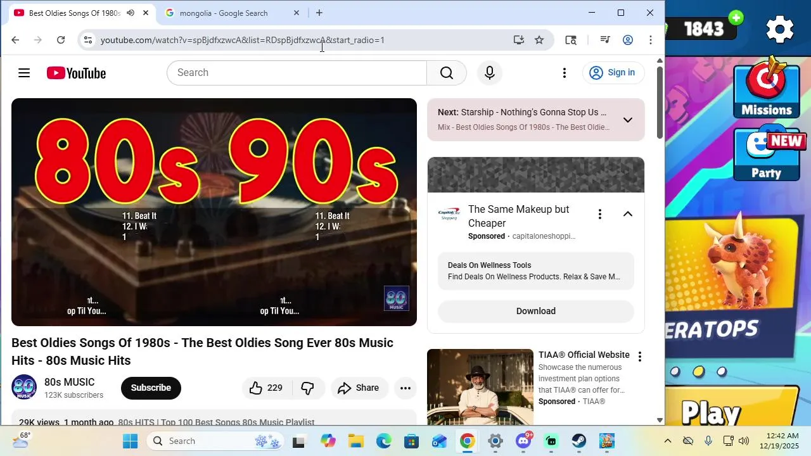
Task: Click Download button in ad
Action: point(536,311)
